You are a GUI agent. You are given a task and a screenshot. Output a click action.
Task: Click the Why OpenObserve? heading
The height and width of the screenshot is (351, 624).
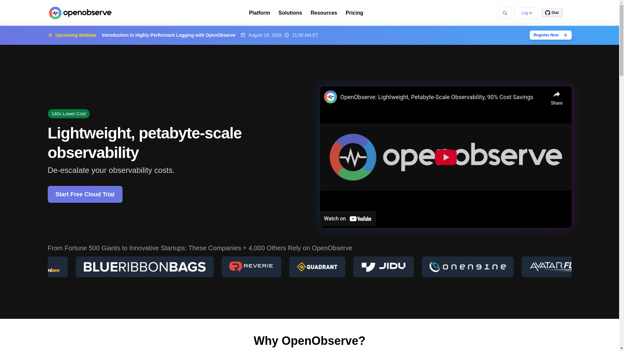tap(309, 341)
